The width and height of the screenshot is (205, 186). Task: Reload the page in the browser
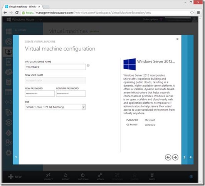pyautogui.click(x=17, y=13)
